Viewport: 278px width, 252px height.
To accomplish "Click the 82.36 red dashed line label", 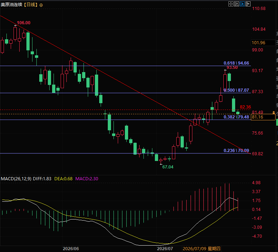I will click(246, 107).
